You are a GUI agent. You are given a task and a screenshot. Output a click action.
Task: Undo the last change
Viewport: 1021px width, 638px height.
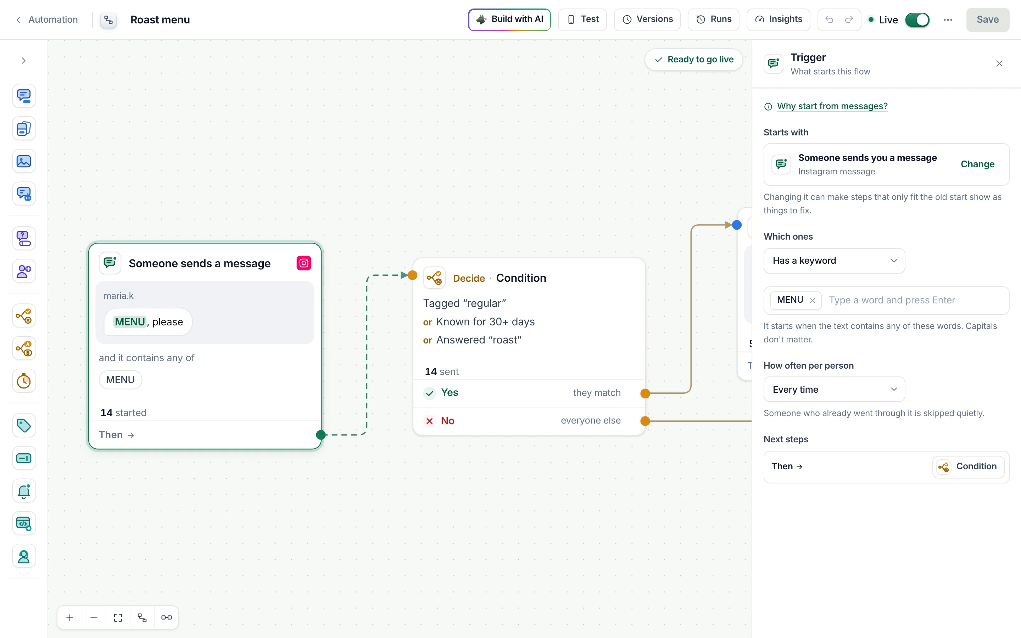(829, 19)
